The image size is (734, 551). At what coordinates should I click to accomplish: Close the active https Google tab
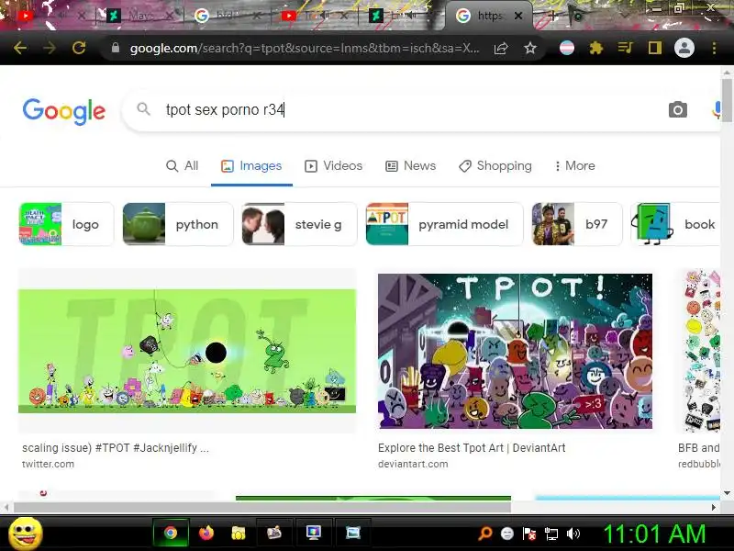coord(518,16)
